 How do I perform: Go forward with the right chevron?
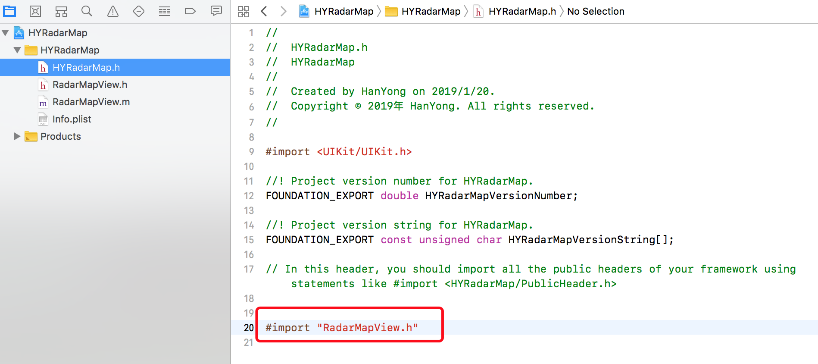pos(283,11)
